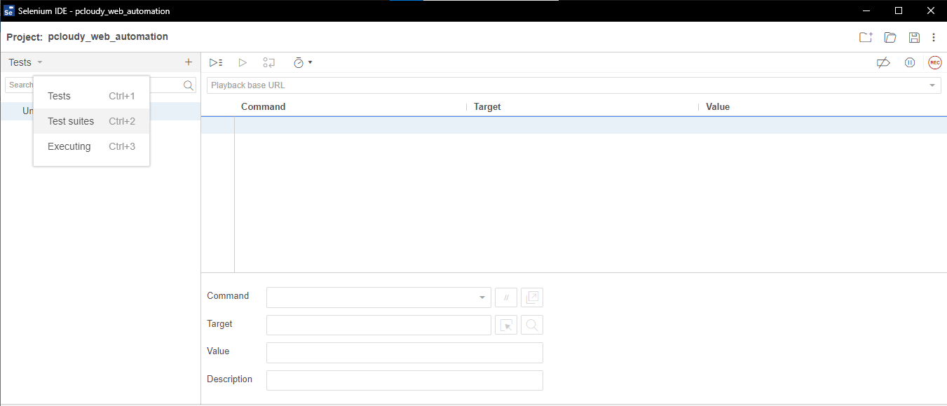Collapse the Tests view dropdown arrow
The height and width of the screenshot is (406, 947).
point(40,62)
